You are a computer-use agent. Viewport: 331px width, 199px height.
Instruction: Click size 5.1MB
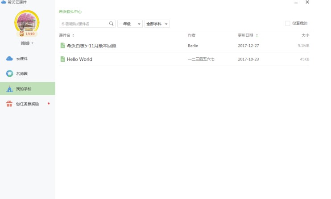tap(303, 46)
